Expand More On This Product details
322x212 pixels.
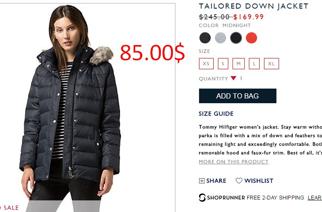click(x=233, y=162)
